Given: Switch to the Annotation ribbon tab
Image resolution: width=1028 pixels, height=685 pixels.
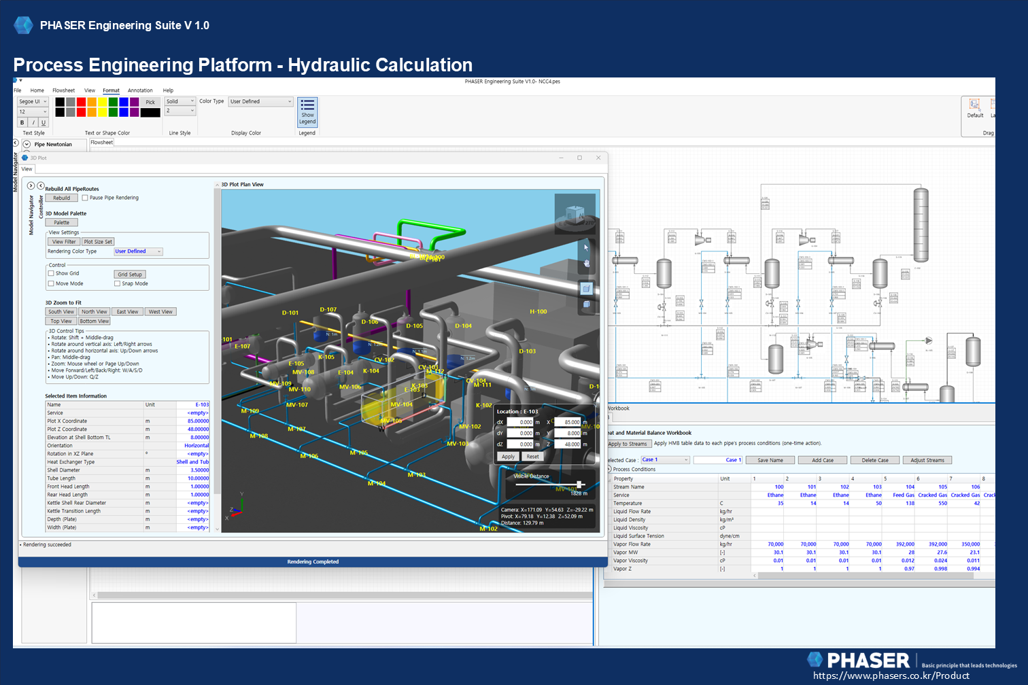Looking at the screenshot, I should 140,90.
